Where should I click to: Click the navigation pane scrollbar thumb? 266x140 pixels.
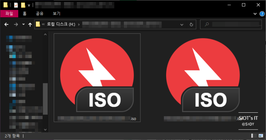click(x=45, y=99)
